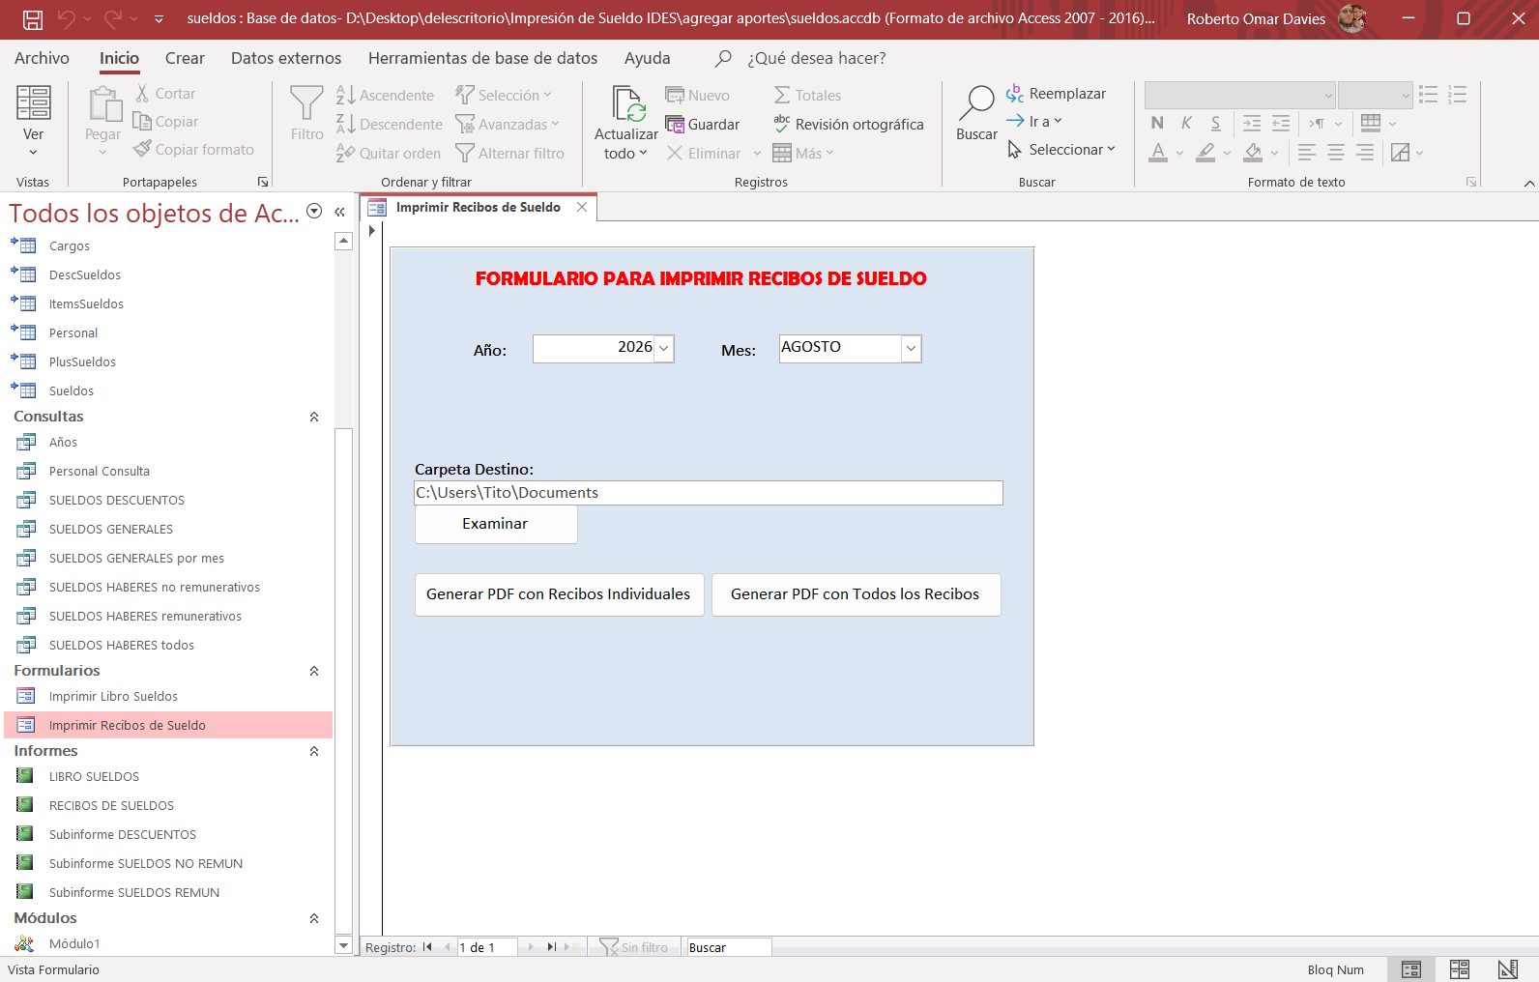This screenshot has width=1539, height=982.
Task: Click Generar PDF con Recibos Individuales
Action: pyautogui.click(x=559, y=594)
